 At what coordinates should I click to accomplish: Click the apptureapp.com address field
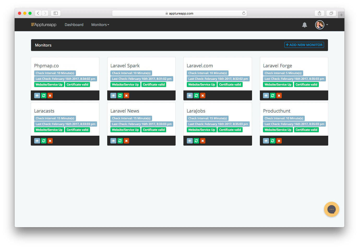(179, 13)
